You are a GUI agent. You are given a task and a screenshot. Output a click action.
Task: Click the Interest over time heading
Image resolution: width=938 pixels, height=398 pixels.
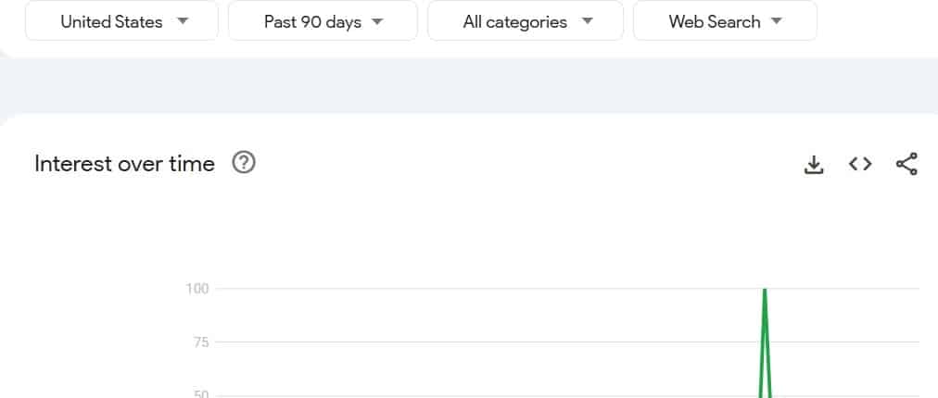click(124, 163)
